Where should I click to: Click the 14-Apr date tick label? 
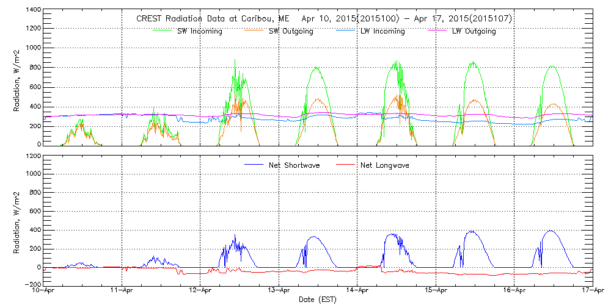357,291
